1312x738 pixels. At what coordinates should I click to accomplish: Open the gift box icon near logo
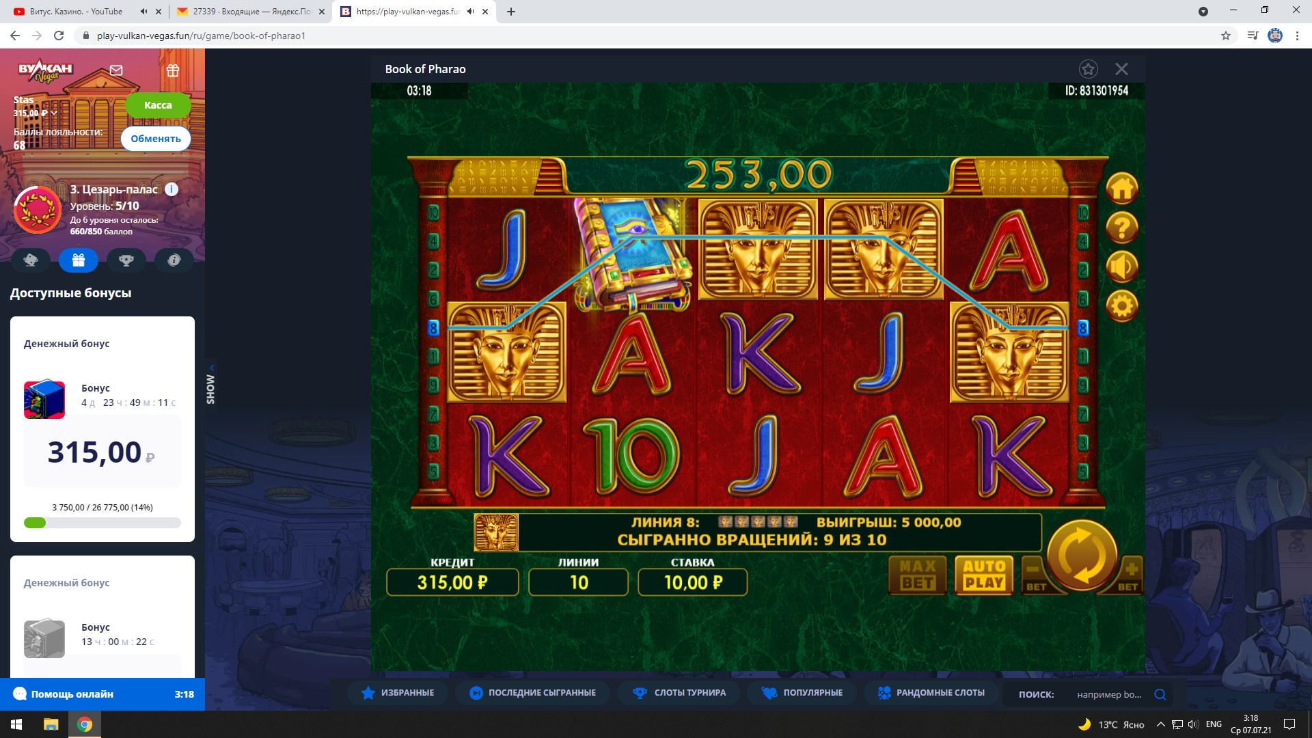pyautogui.click(x=173, y=70)
